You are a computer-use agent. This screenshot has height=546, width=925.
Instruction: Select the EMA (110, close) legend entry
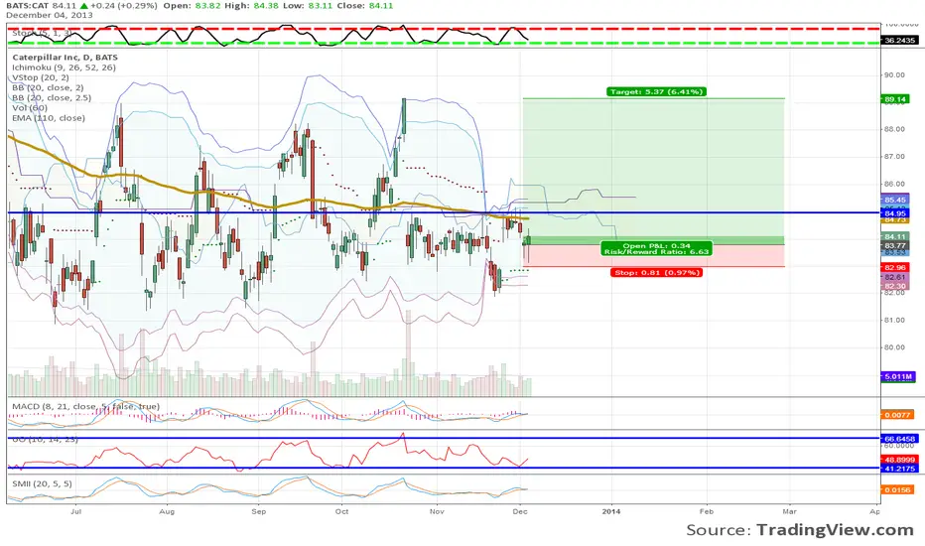point(49,117)
